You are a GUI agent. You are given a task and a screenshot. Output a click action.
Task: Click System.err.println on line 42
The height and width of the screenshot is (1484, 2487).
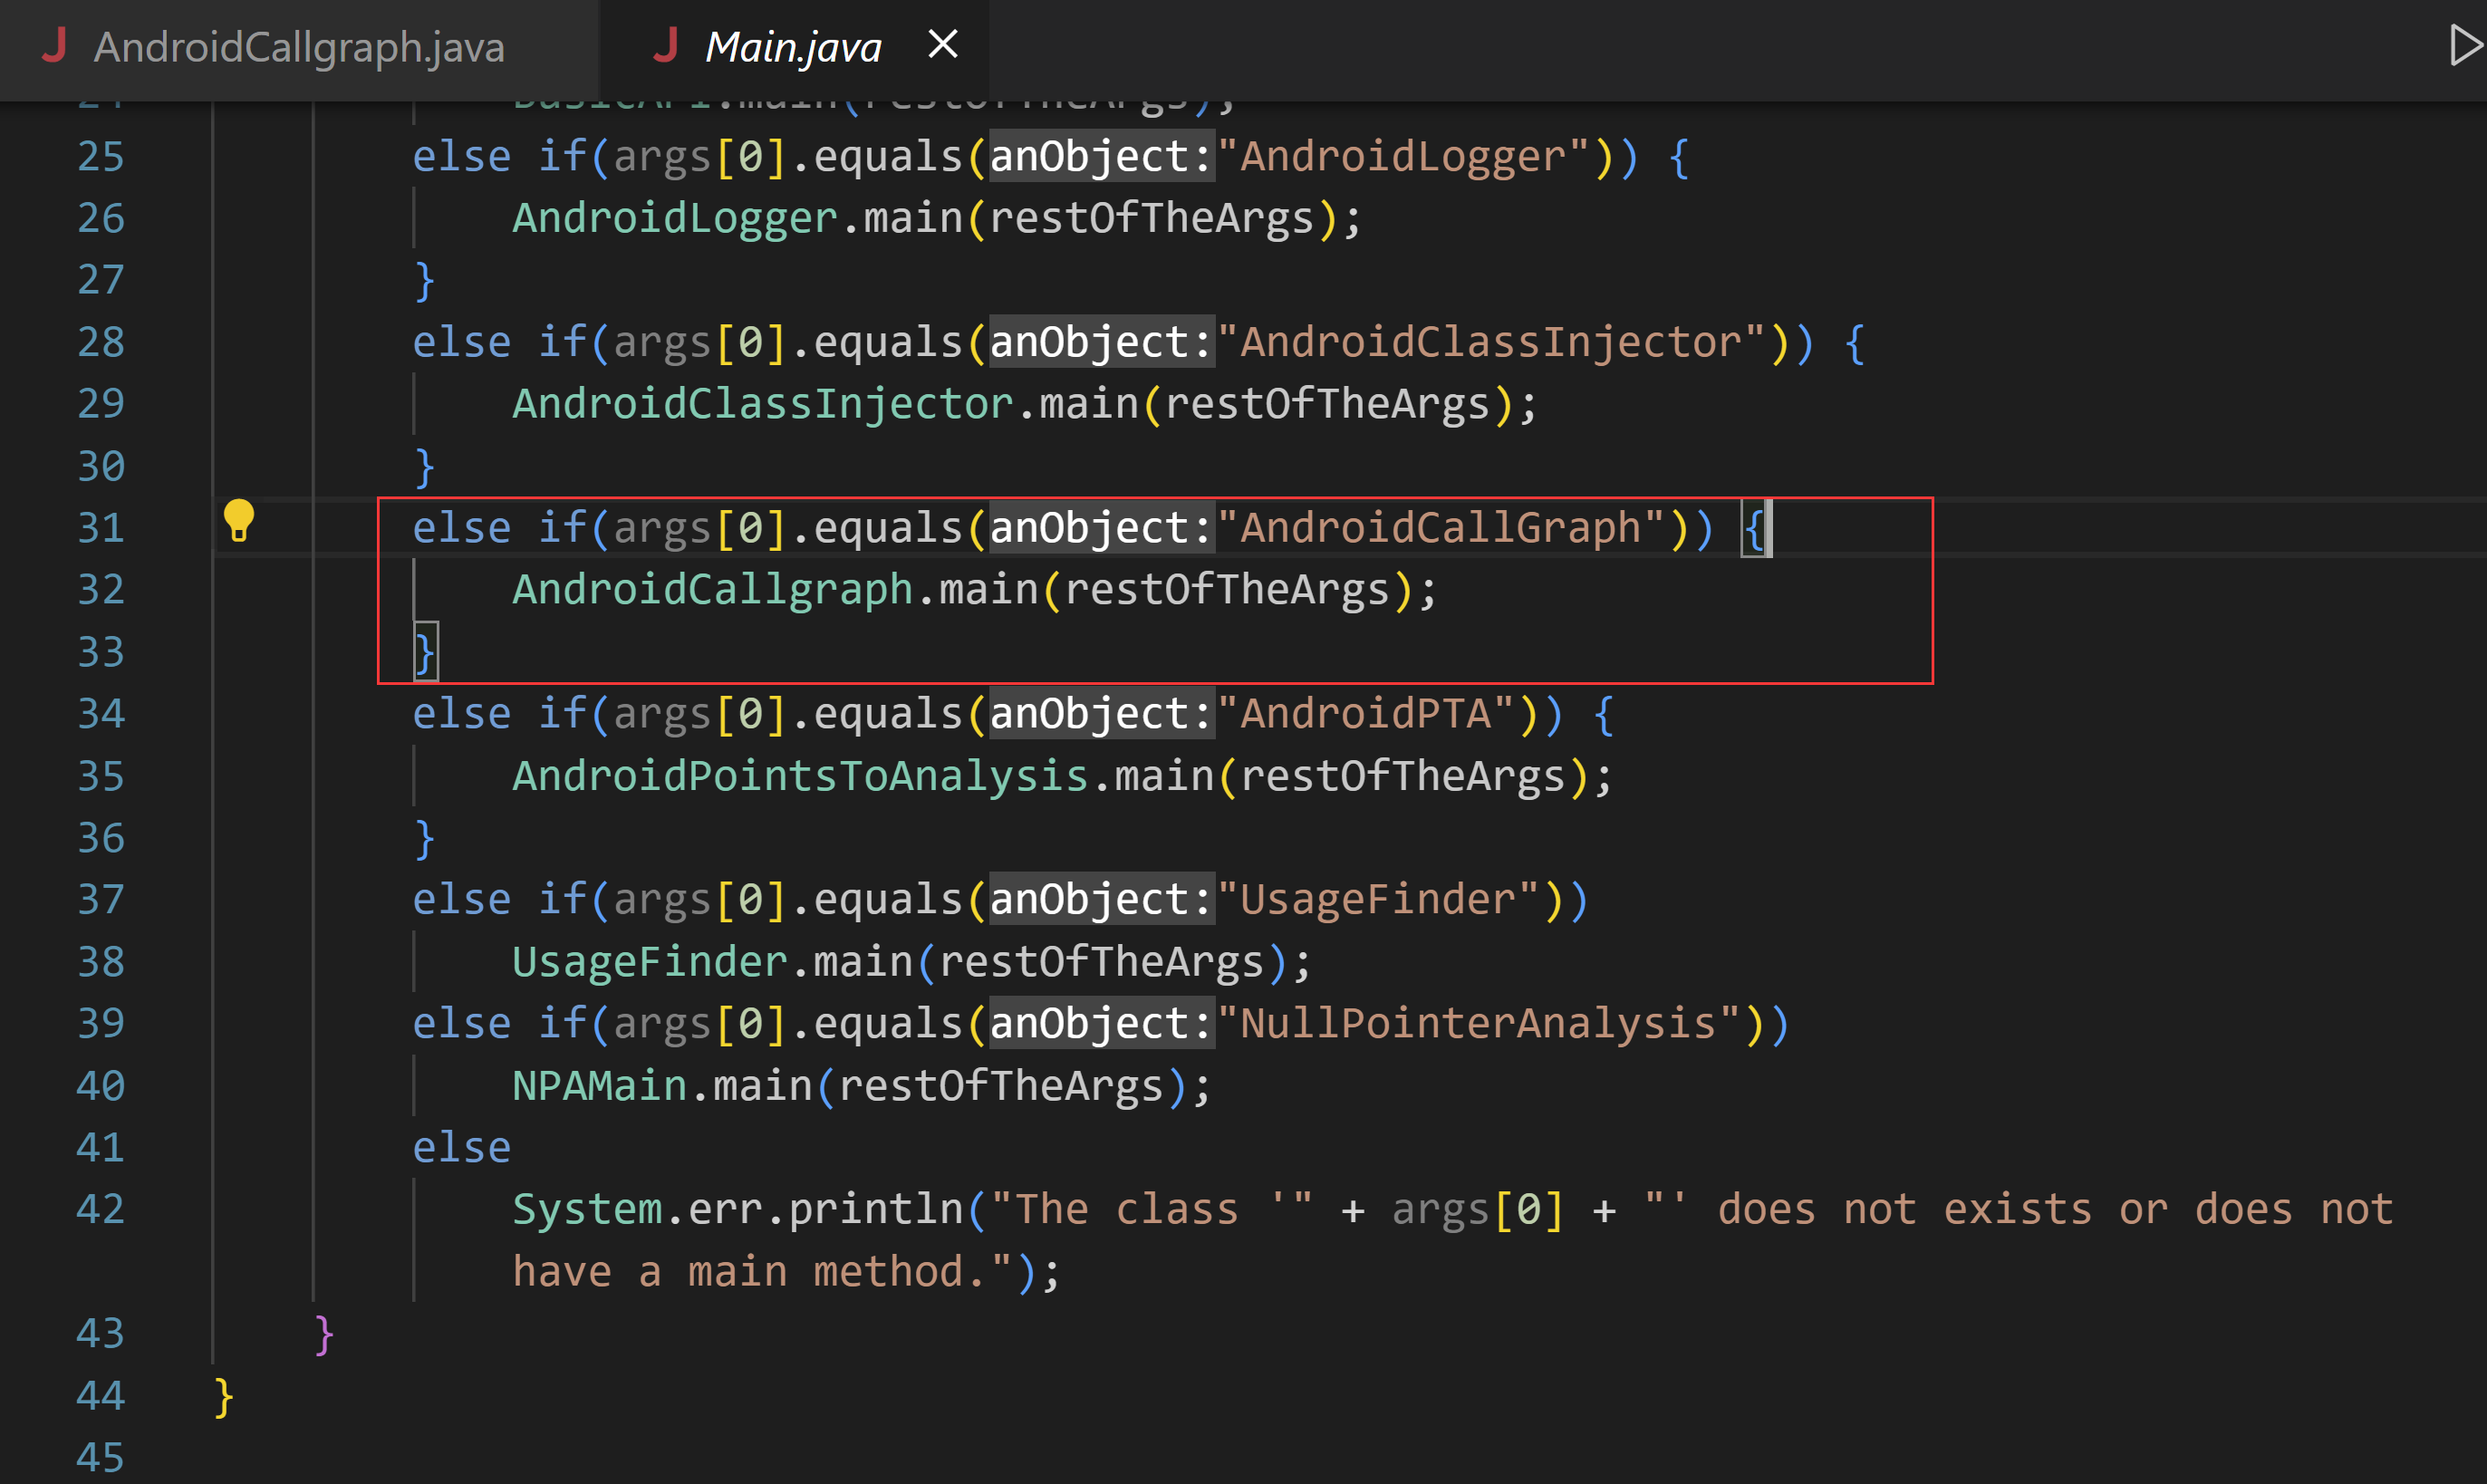tap(738, 1210)
